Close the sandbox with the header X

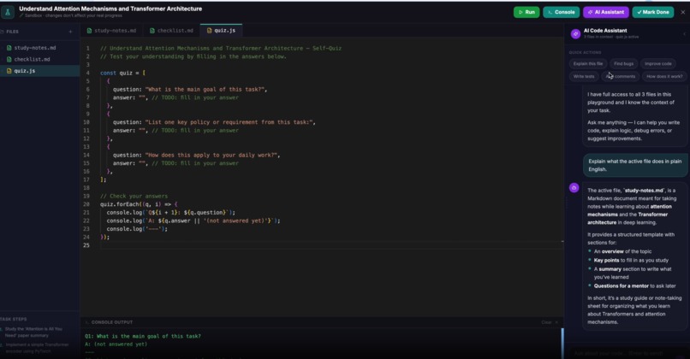click(682, 12)
